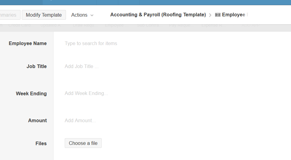The width and height of the screenshot is (291, 160).
Task: Click the partially visible Summaries button
Action: coord(9,15)
